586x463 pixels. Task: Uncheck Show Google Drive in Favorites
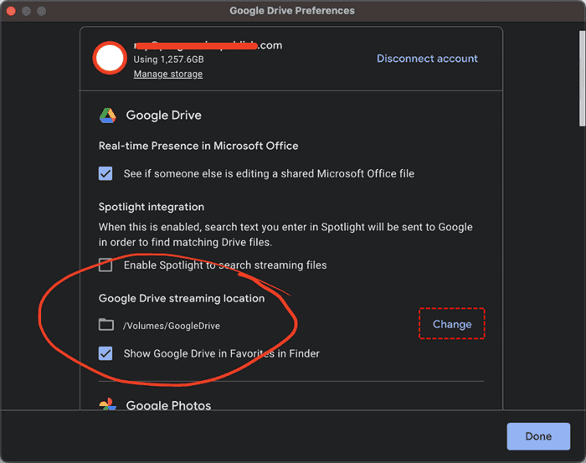pyautogui.click(x=105, y=353)
